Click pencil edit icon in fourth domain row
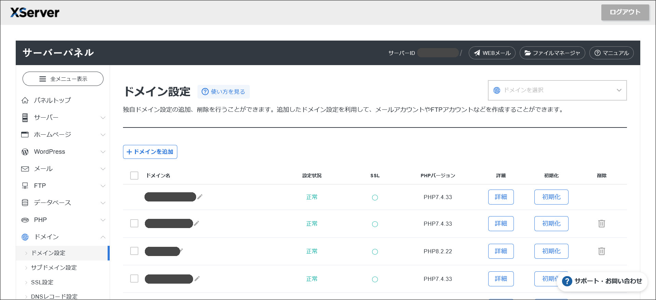This screenshot has width=656, height=300. click(x=197, y=279)
